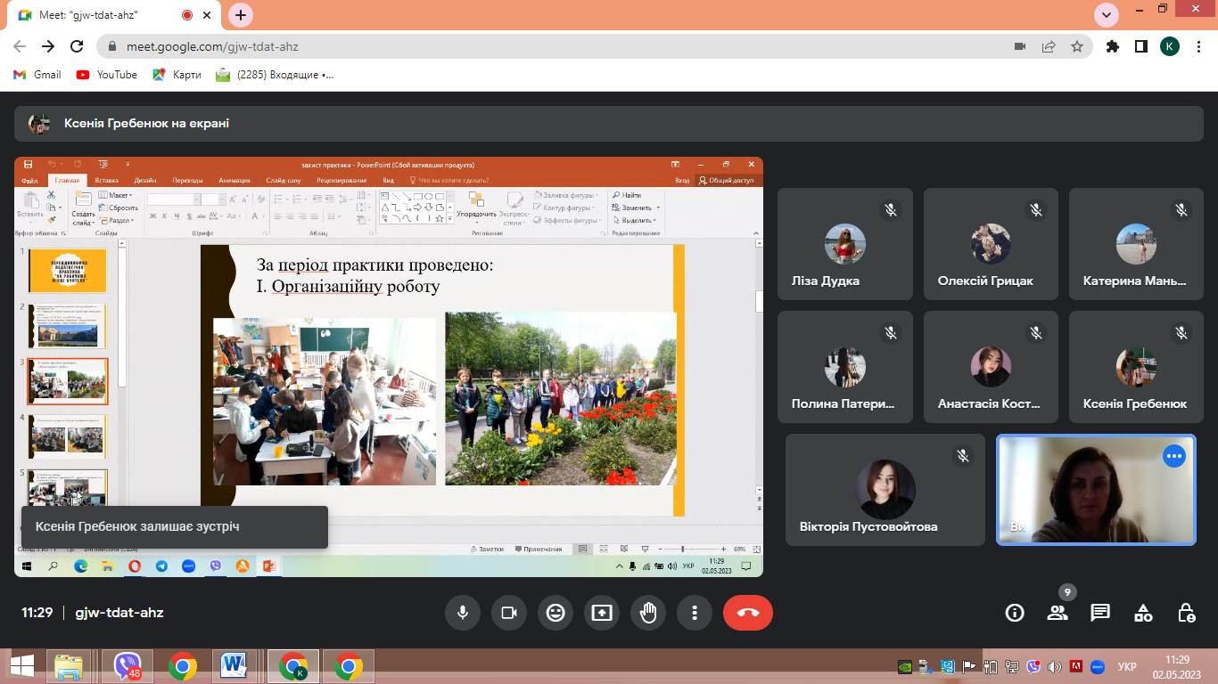Toggle the camera in Meet controls
1218x684 pixels.
pos(509,613)
